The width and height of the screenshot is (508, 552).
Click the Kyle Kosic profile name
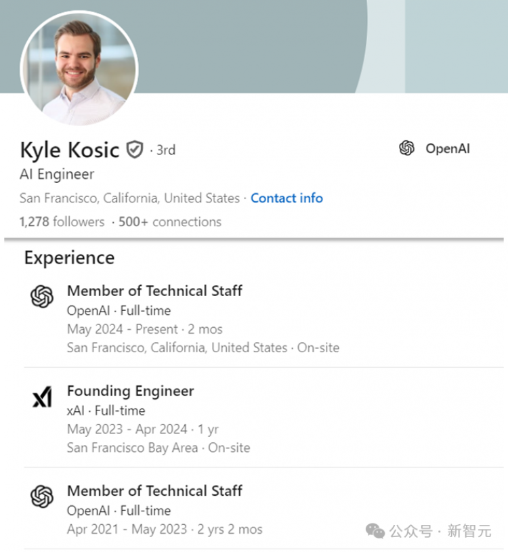(70, 150)
